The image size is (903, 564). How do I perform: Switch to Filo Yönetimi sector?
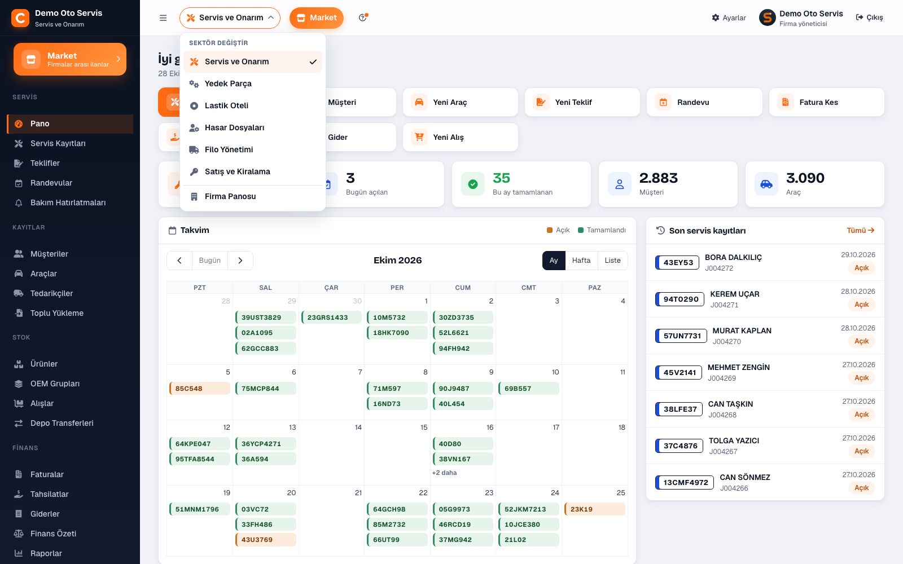(x=253, y=149)
